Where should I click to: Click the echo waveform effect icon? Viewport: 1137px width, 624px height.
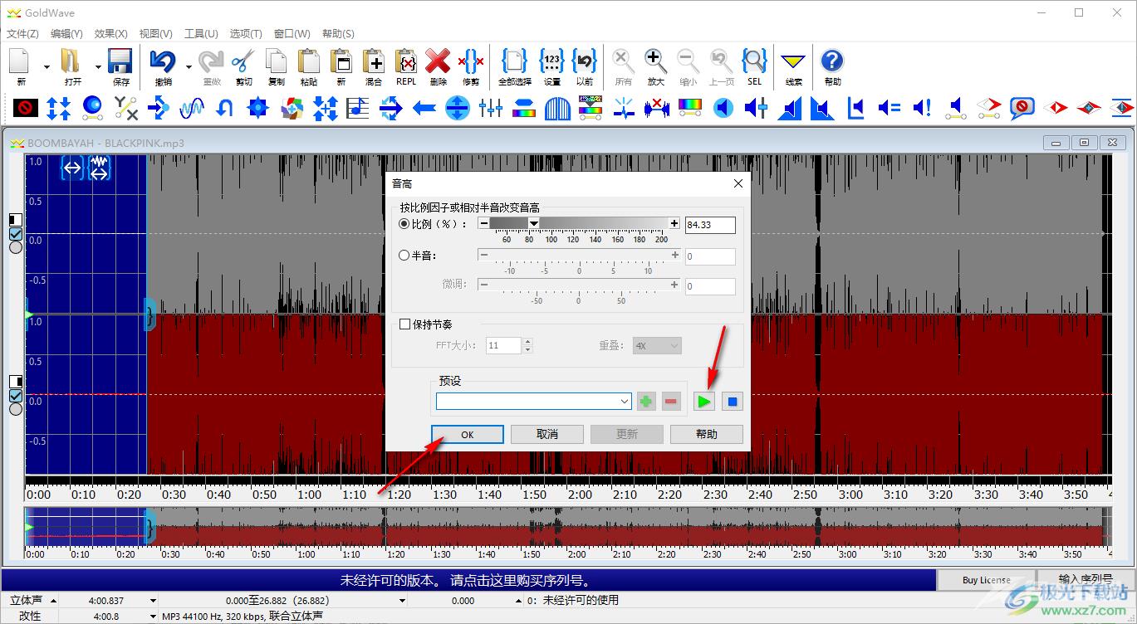(192, 108)
